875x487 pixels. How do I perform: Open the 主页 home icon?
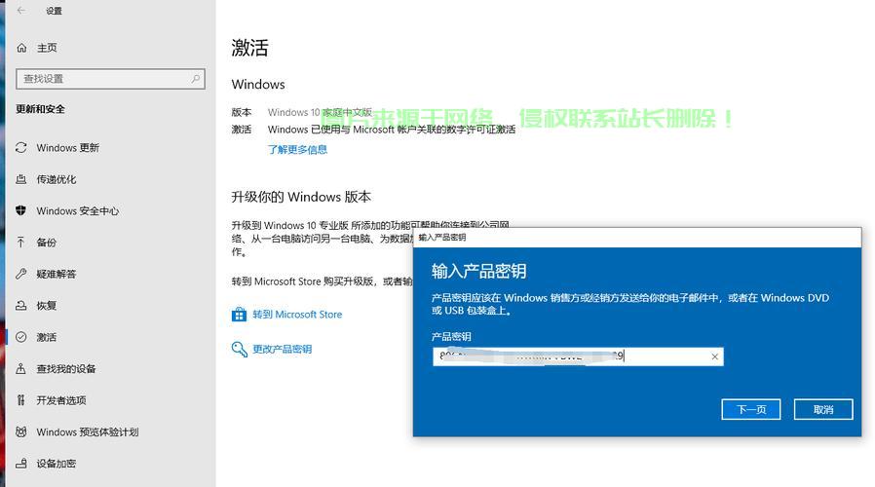click(21, 48)
